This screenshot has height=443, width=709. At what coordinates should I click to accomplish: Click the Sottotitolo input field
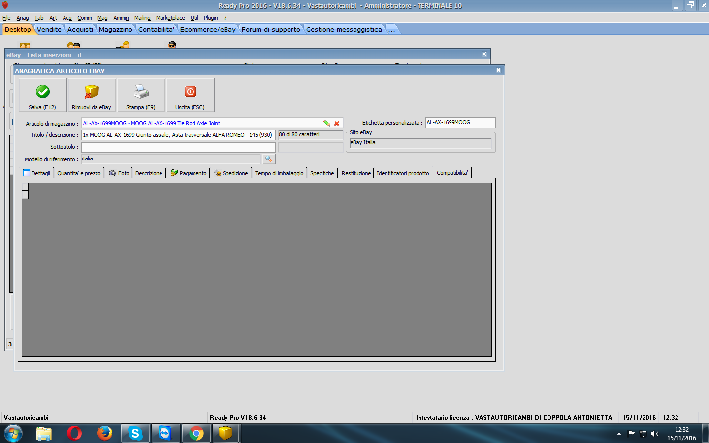pos(178,147)
